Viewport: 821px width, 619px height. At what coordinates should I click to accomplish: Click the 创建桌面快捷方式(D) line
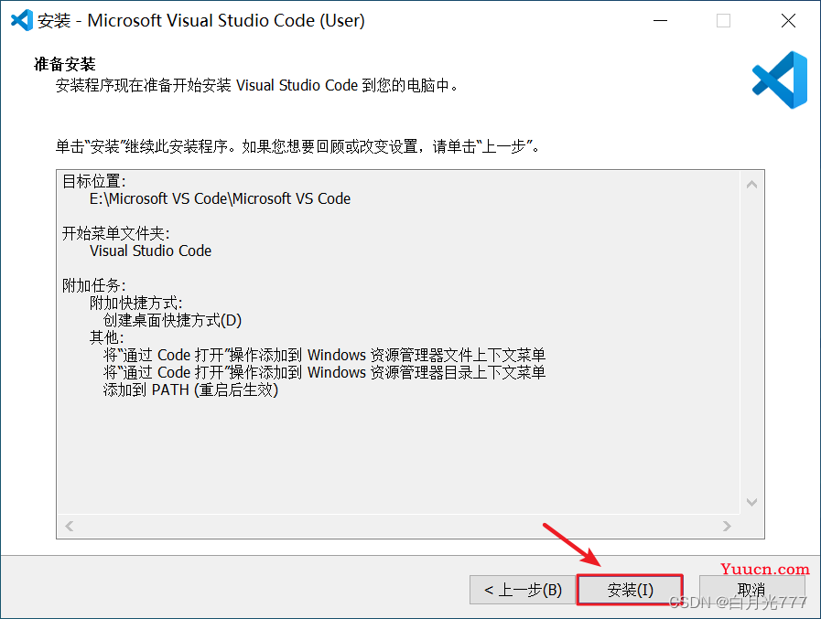pos(172,320)
